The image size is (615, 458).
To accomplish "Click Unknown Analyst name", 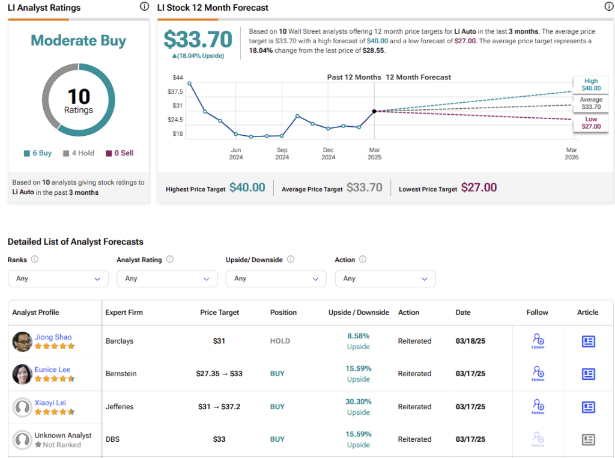I will (62, 435).
